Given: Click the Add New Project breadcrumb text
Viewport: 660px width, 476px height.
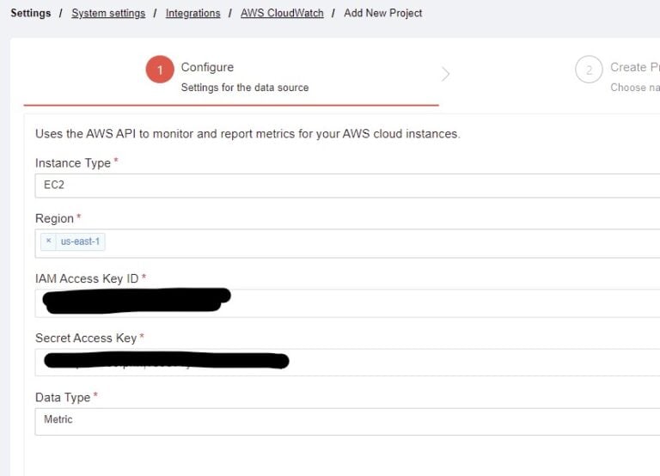Looking at the screenshot, I should 382,13.
